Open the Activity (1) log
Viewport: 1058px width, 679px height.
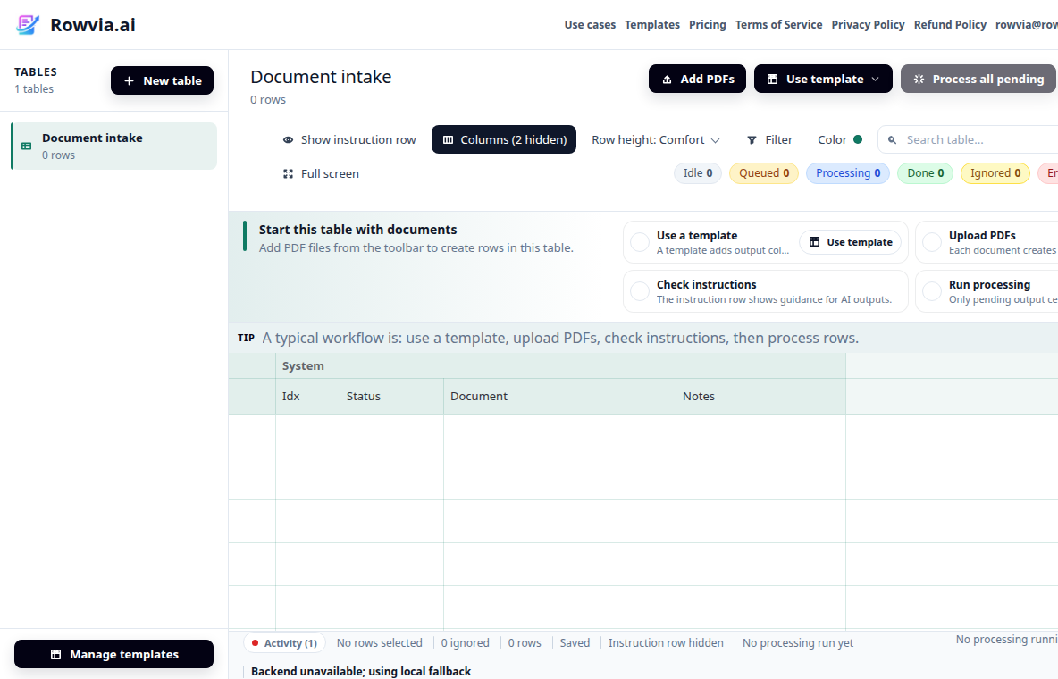tap(284, 643)
